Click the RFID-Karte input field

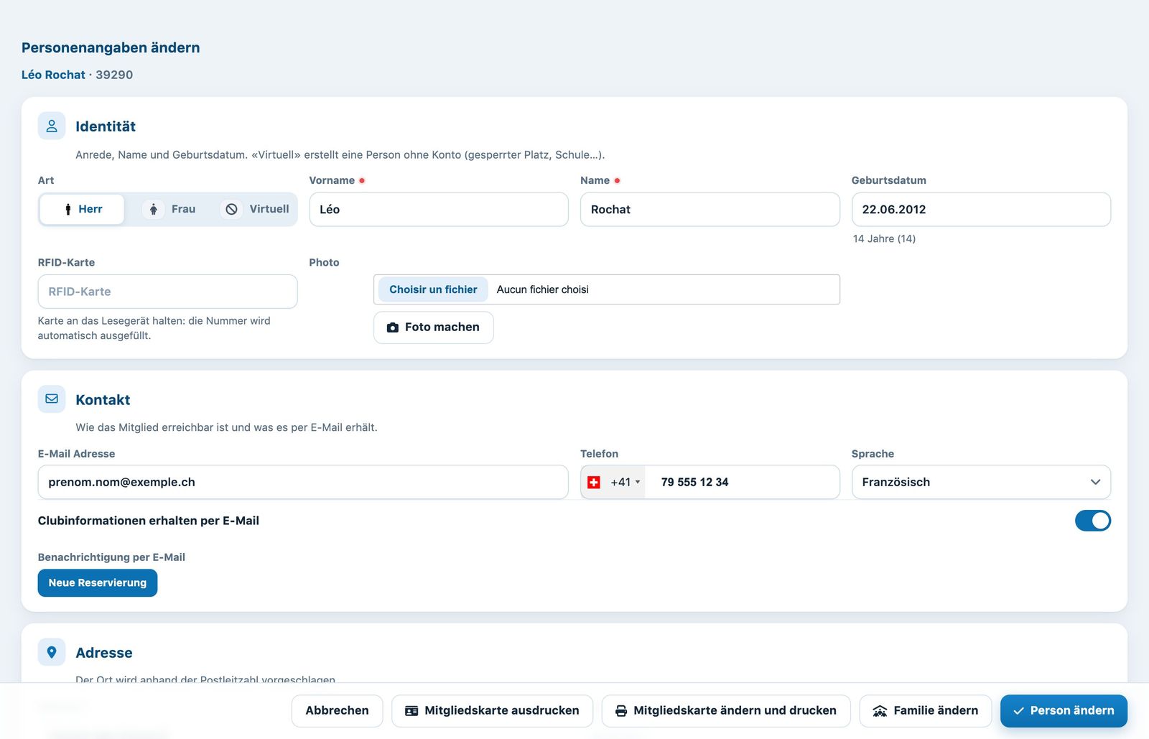pyautogui.click(x=167, y=292)
